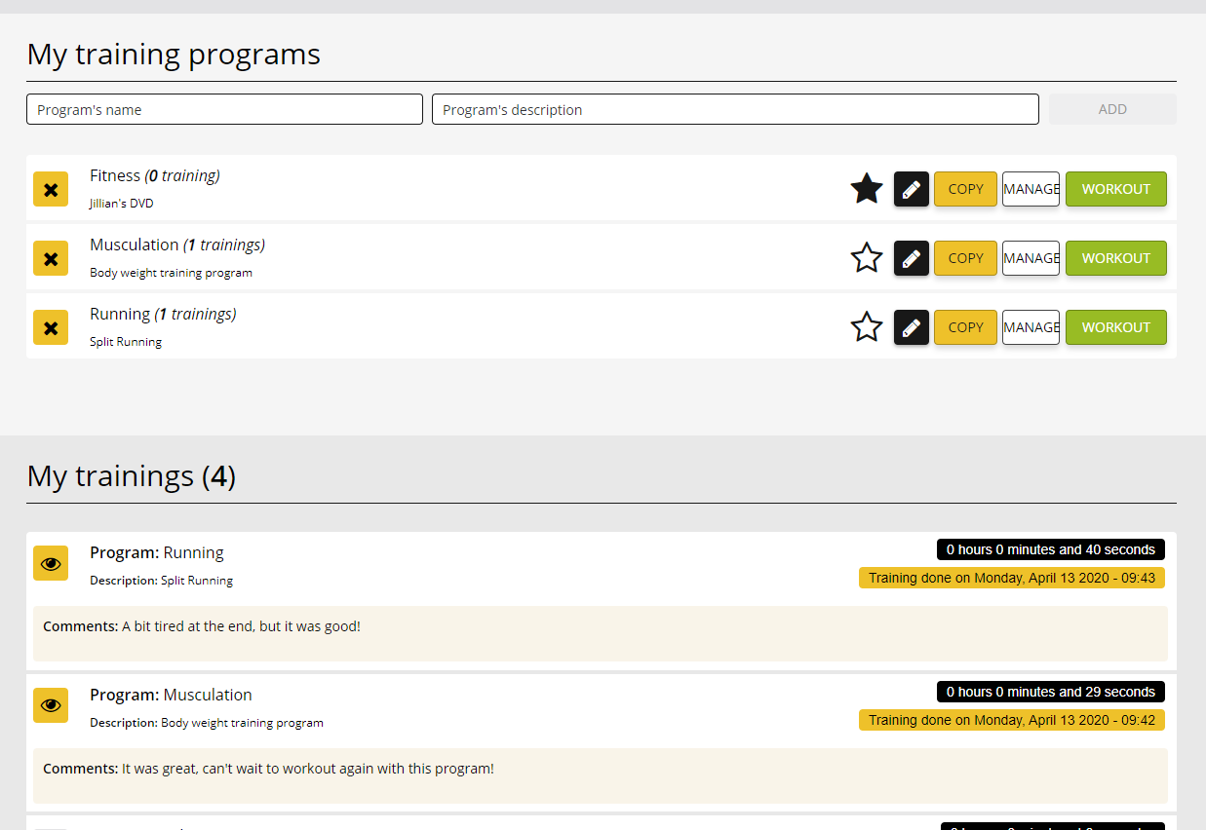Select the 'Training done on Monday, April 13 2020 - 09:43' label
1206x830 pixels.
click(1012, 578)
